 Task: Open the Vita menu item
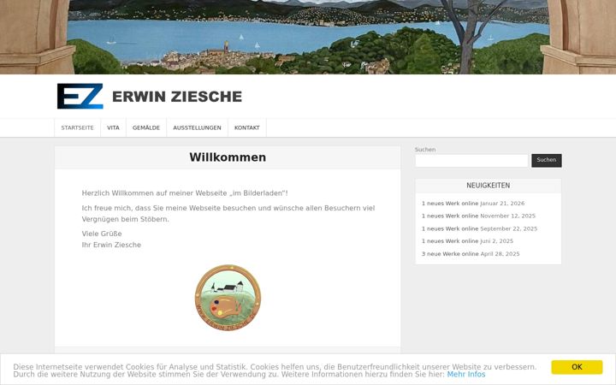pos(113,127)
